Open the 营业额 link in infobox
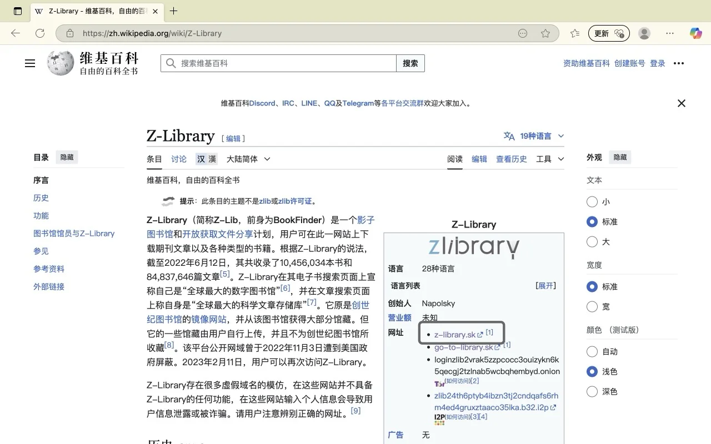The width and height of the screenshot is (711, 444). [399, 318]
